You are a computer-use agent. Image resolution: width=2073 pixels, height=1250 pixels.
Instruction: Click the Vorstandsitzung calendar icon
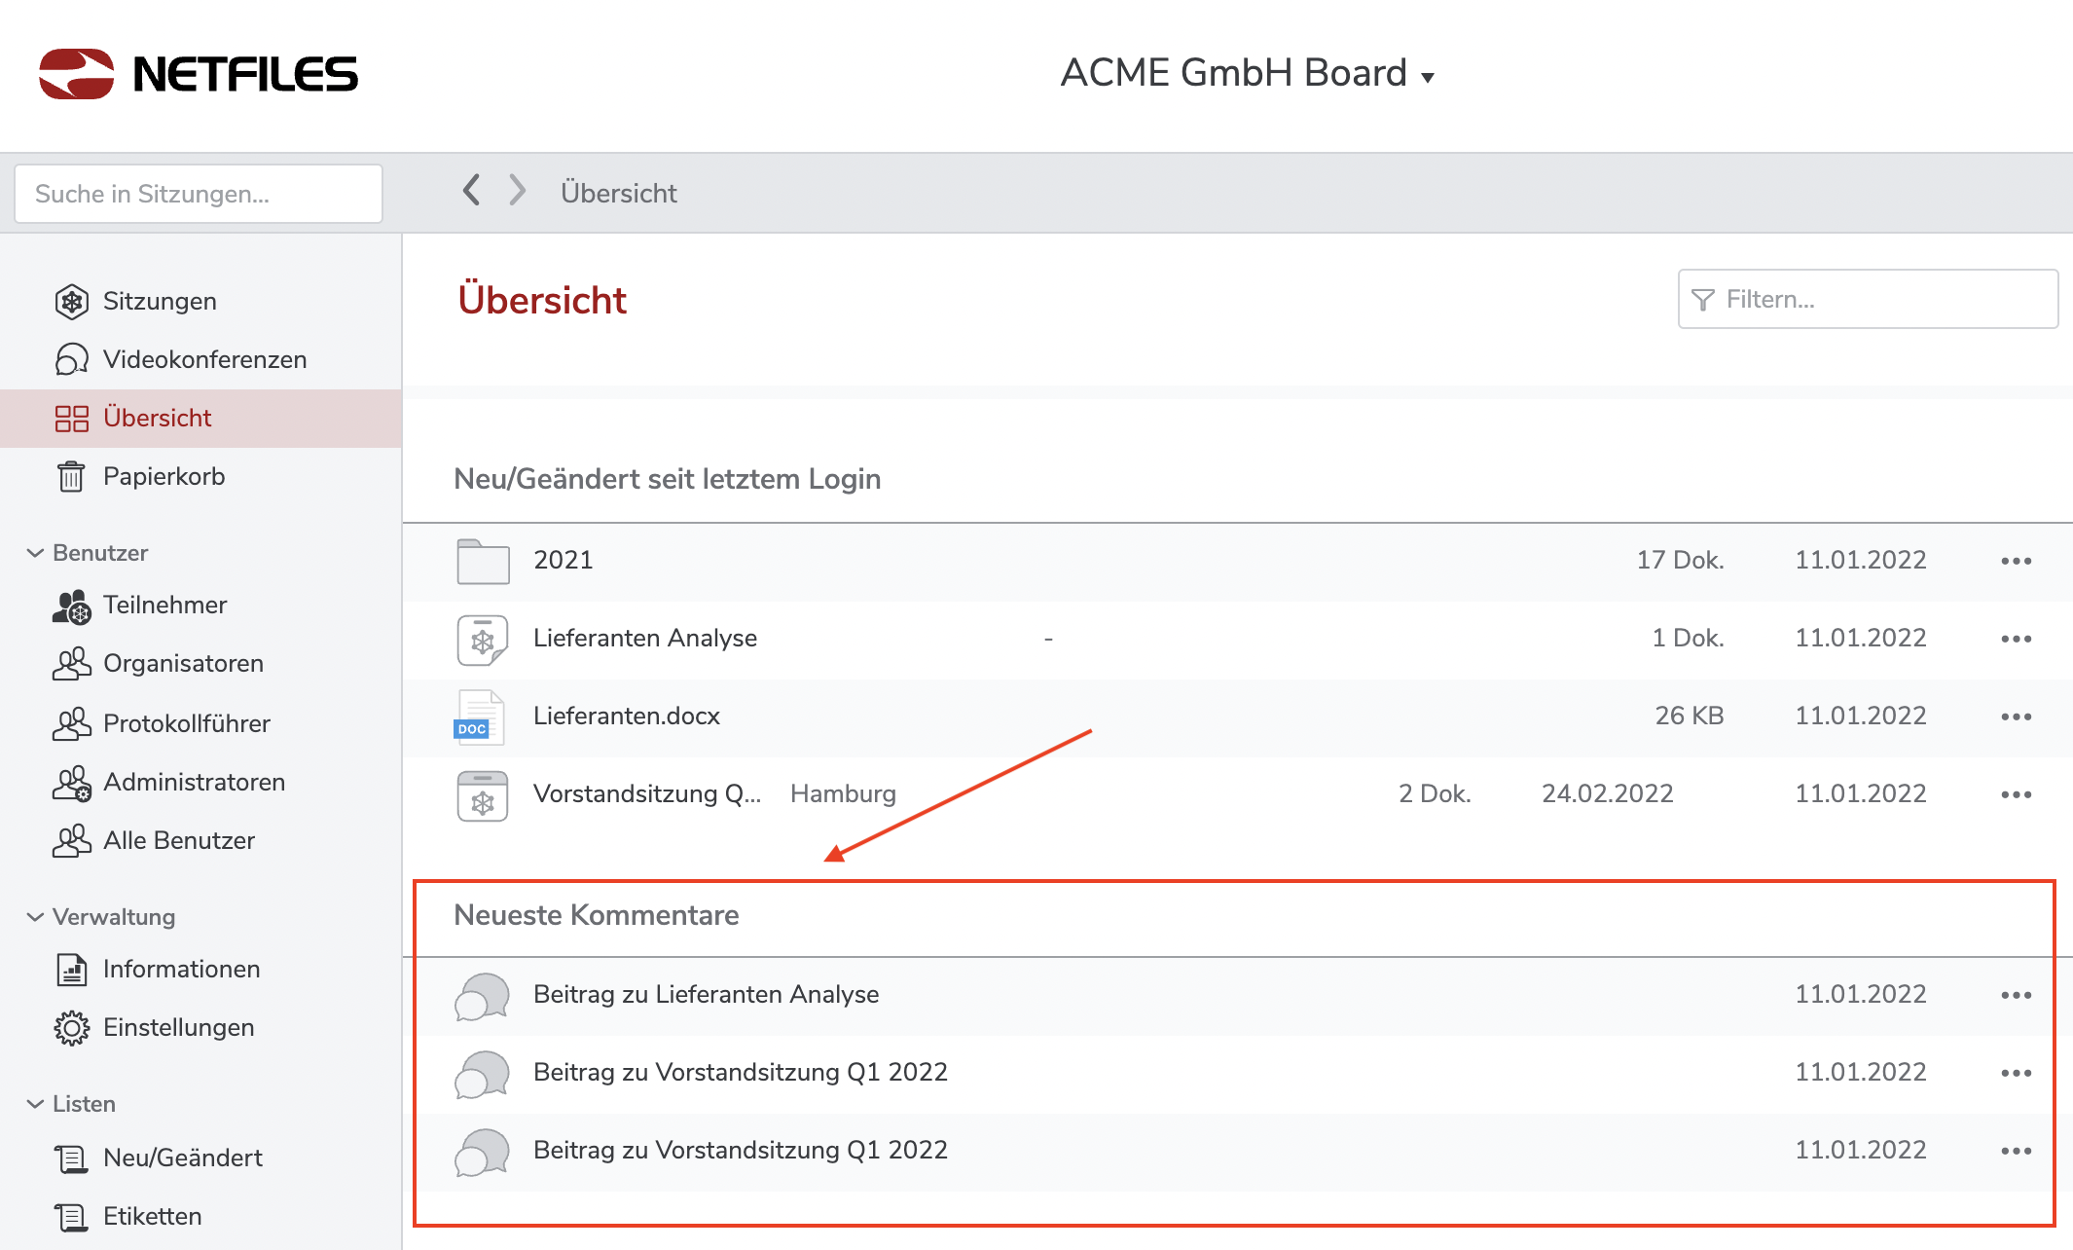pyautogui.click(x=483, y=795)
